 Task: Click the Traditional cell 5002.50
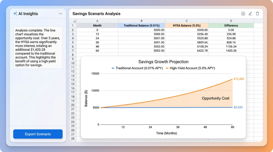pos(142,51)
